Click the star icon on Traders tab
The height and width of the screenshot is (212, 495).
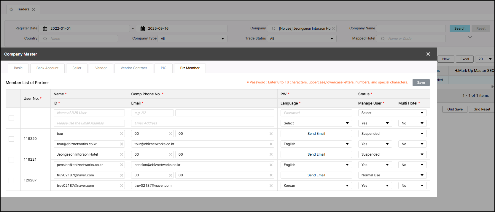coord(11,10)
